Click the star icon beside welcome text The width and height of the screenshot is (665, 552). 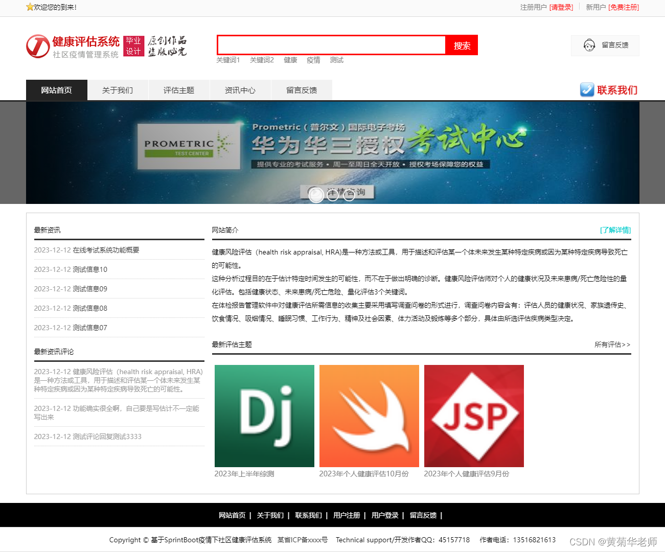30,7
